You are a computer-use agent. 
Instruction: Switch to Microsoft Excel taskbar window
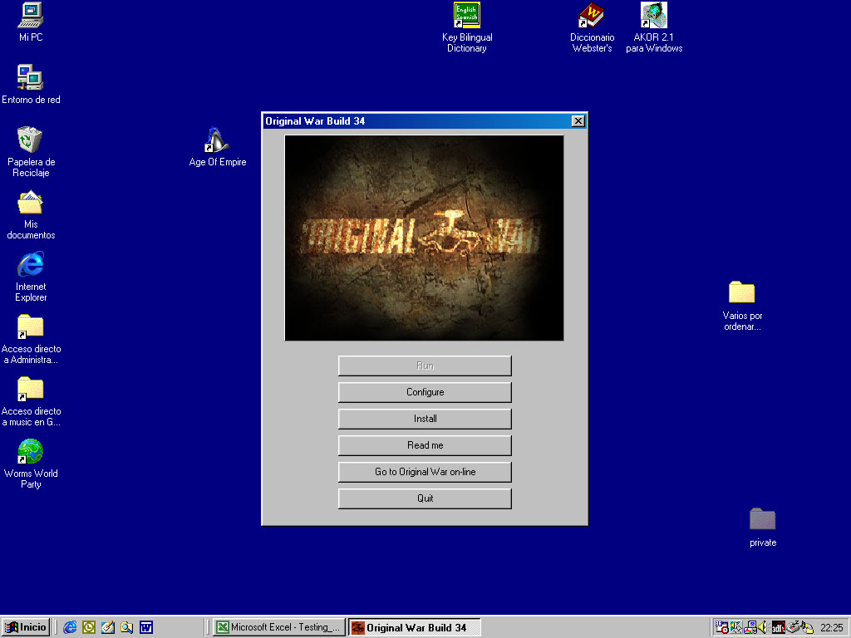(x=279, y=628)
